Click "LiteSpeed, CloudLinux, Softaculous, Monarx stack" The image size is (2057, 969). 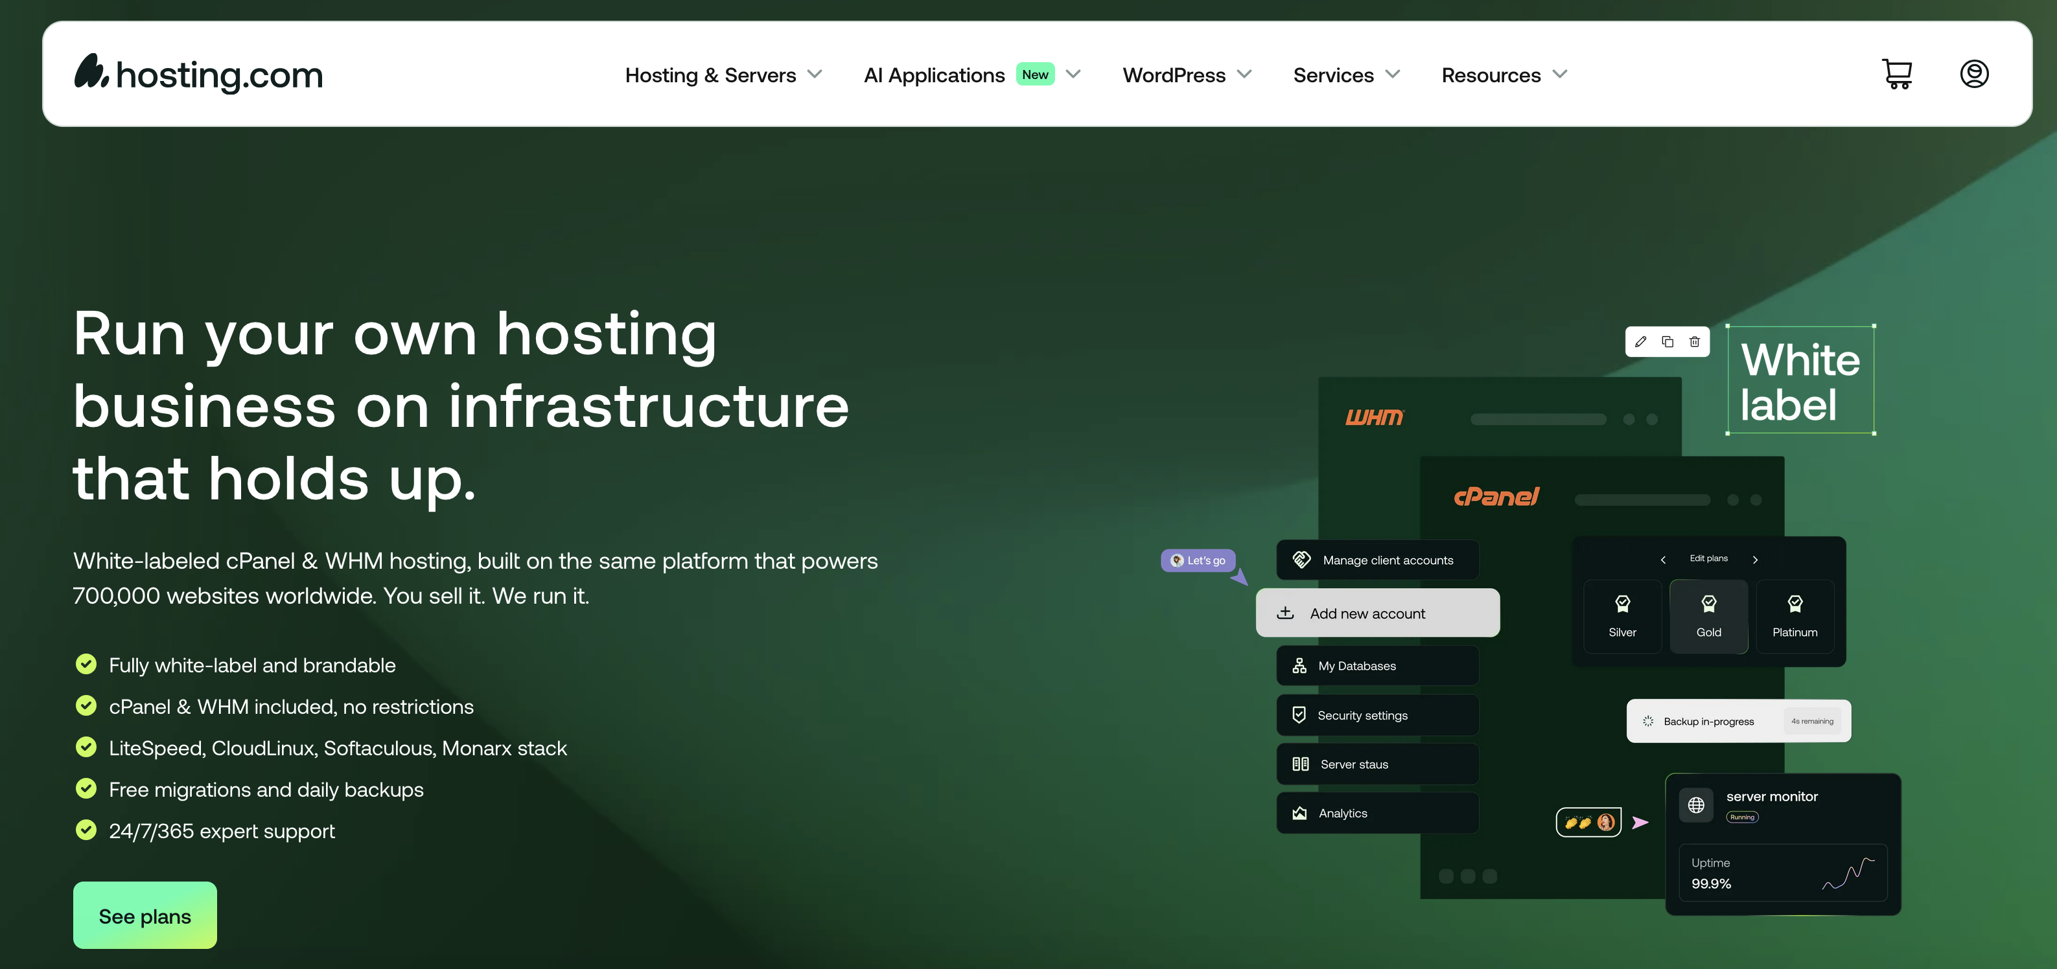(338, 748)
